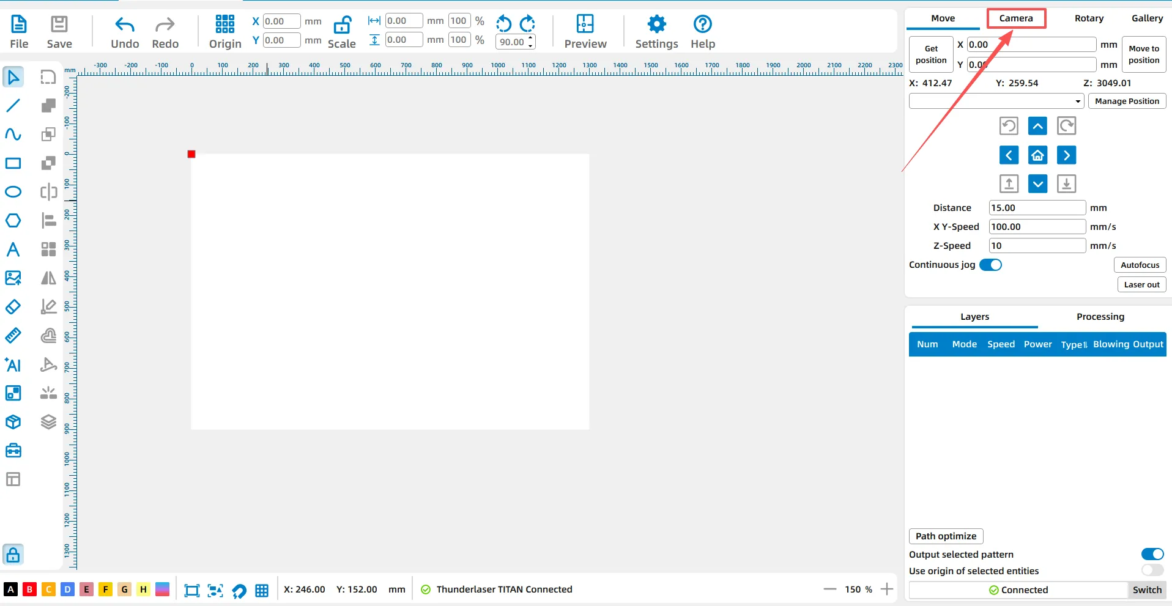Pick the red B layer color swatch
The width and height of the screenshot is (1172, 606).
[29, 589]
